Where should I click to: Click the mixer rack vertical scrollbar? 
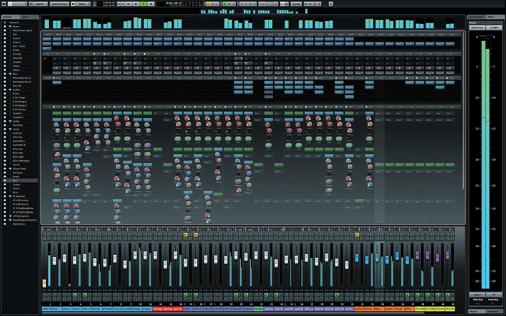(463, 110)
